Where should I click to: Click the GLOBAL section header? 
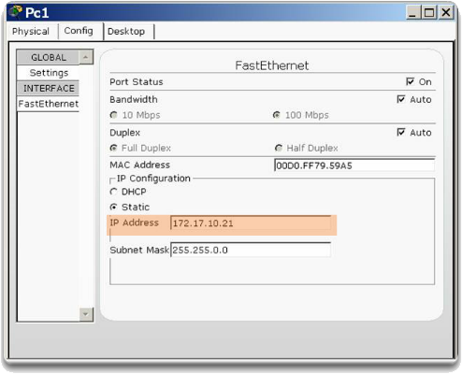tap(49, 57)
